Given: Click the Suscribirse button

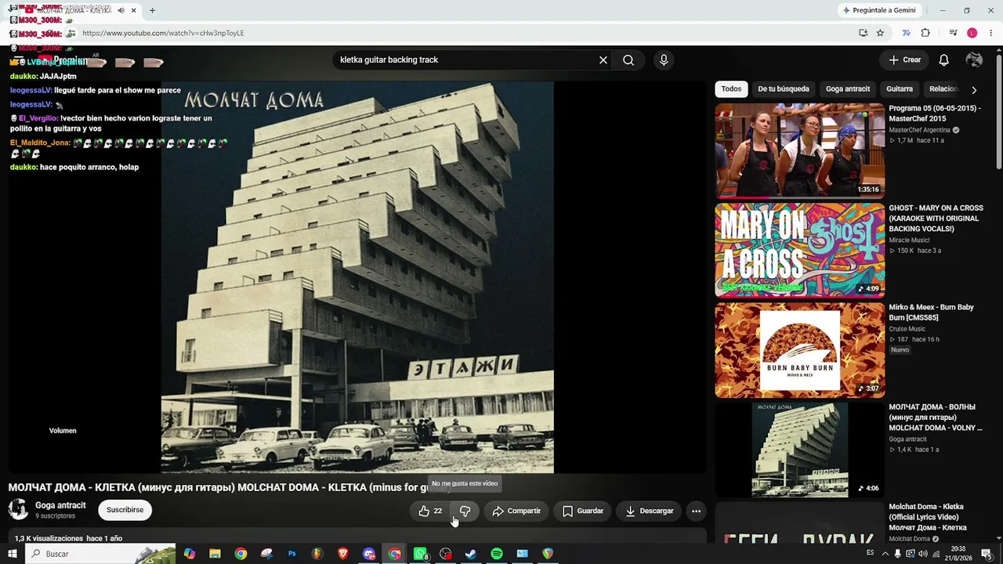Looking at the screenshot, I should (125, 510).
